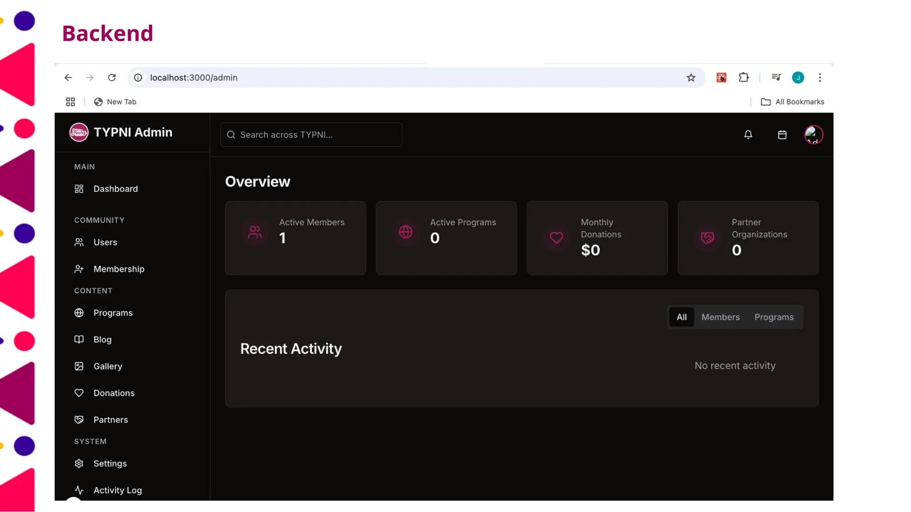This screenshot has height=512, width=911.
Task: Open the Settings page in the sidebar
Action: 110,464
